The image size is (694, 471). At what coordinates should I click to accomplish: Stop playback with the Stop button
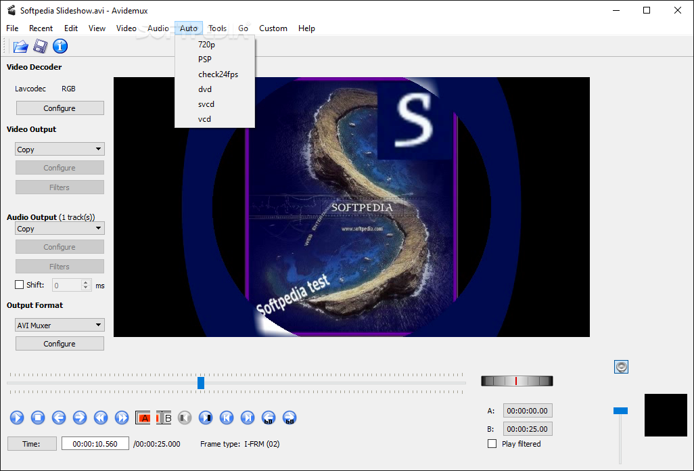[x=38, y=418]
